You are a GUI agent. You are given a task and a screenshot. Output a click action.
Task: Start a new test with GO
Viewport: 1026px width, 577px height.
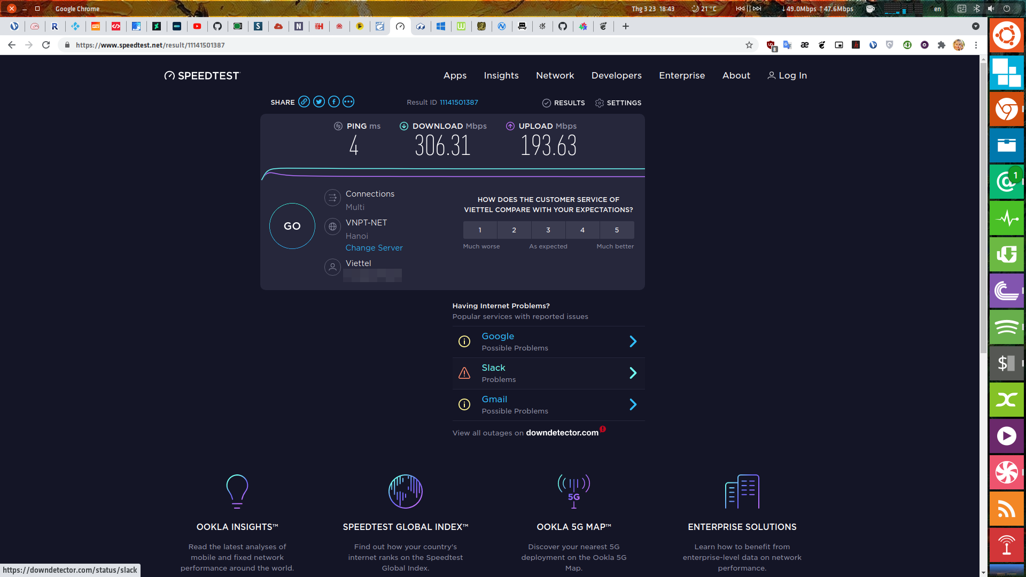tap(292, 227)
